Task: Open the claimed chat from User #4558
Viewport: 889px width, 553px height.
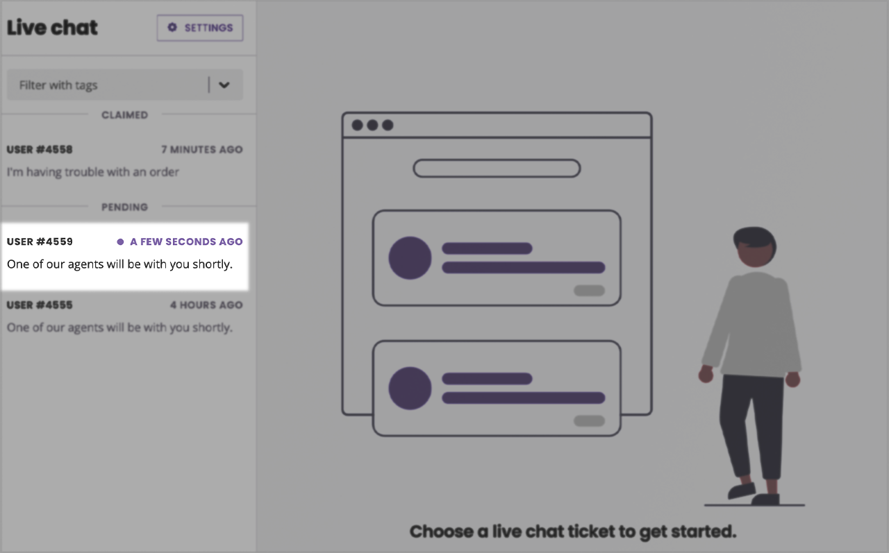Action: click(125, 161)
